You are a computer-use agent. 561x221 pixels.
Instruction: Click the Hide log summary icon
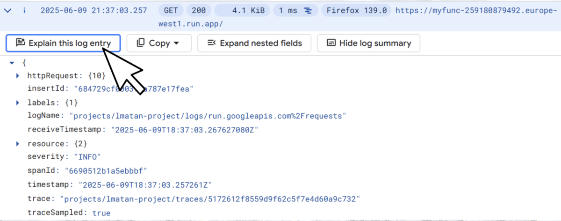331,43
